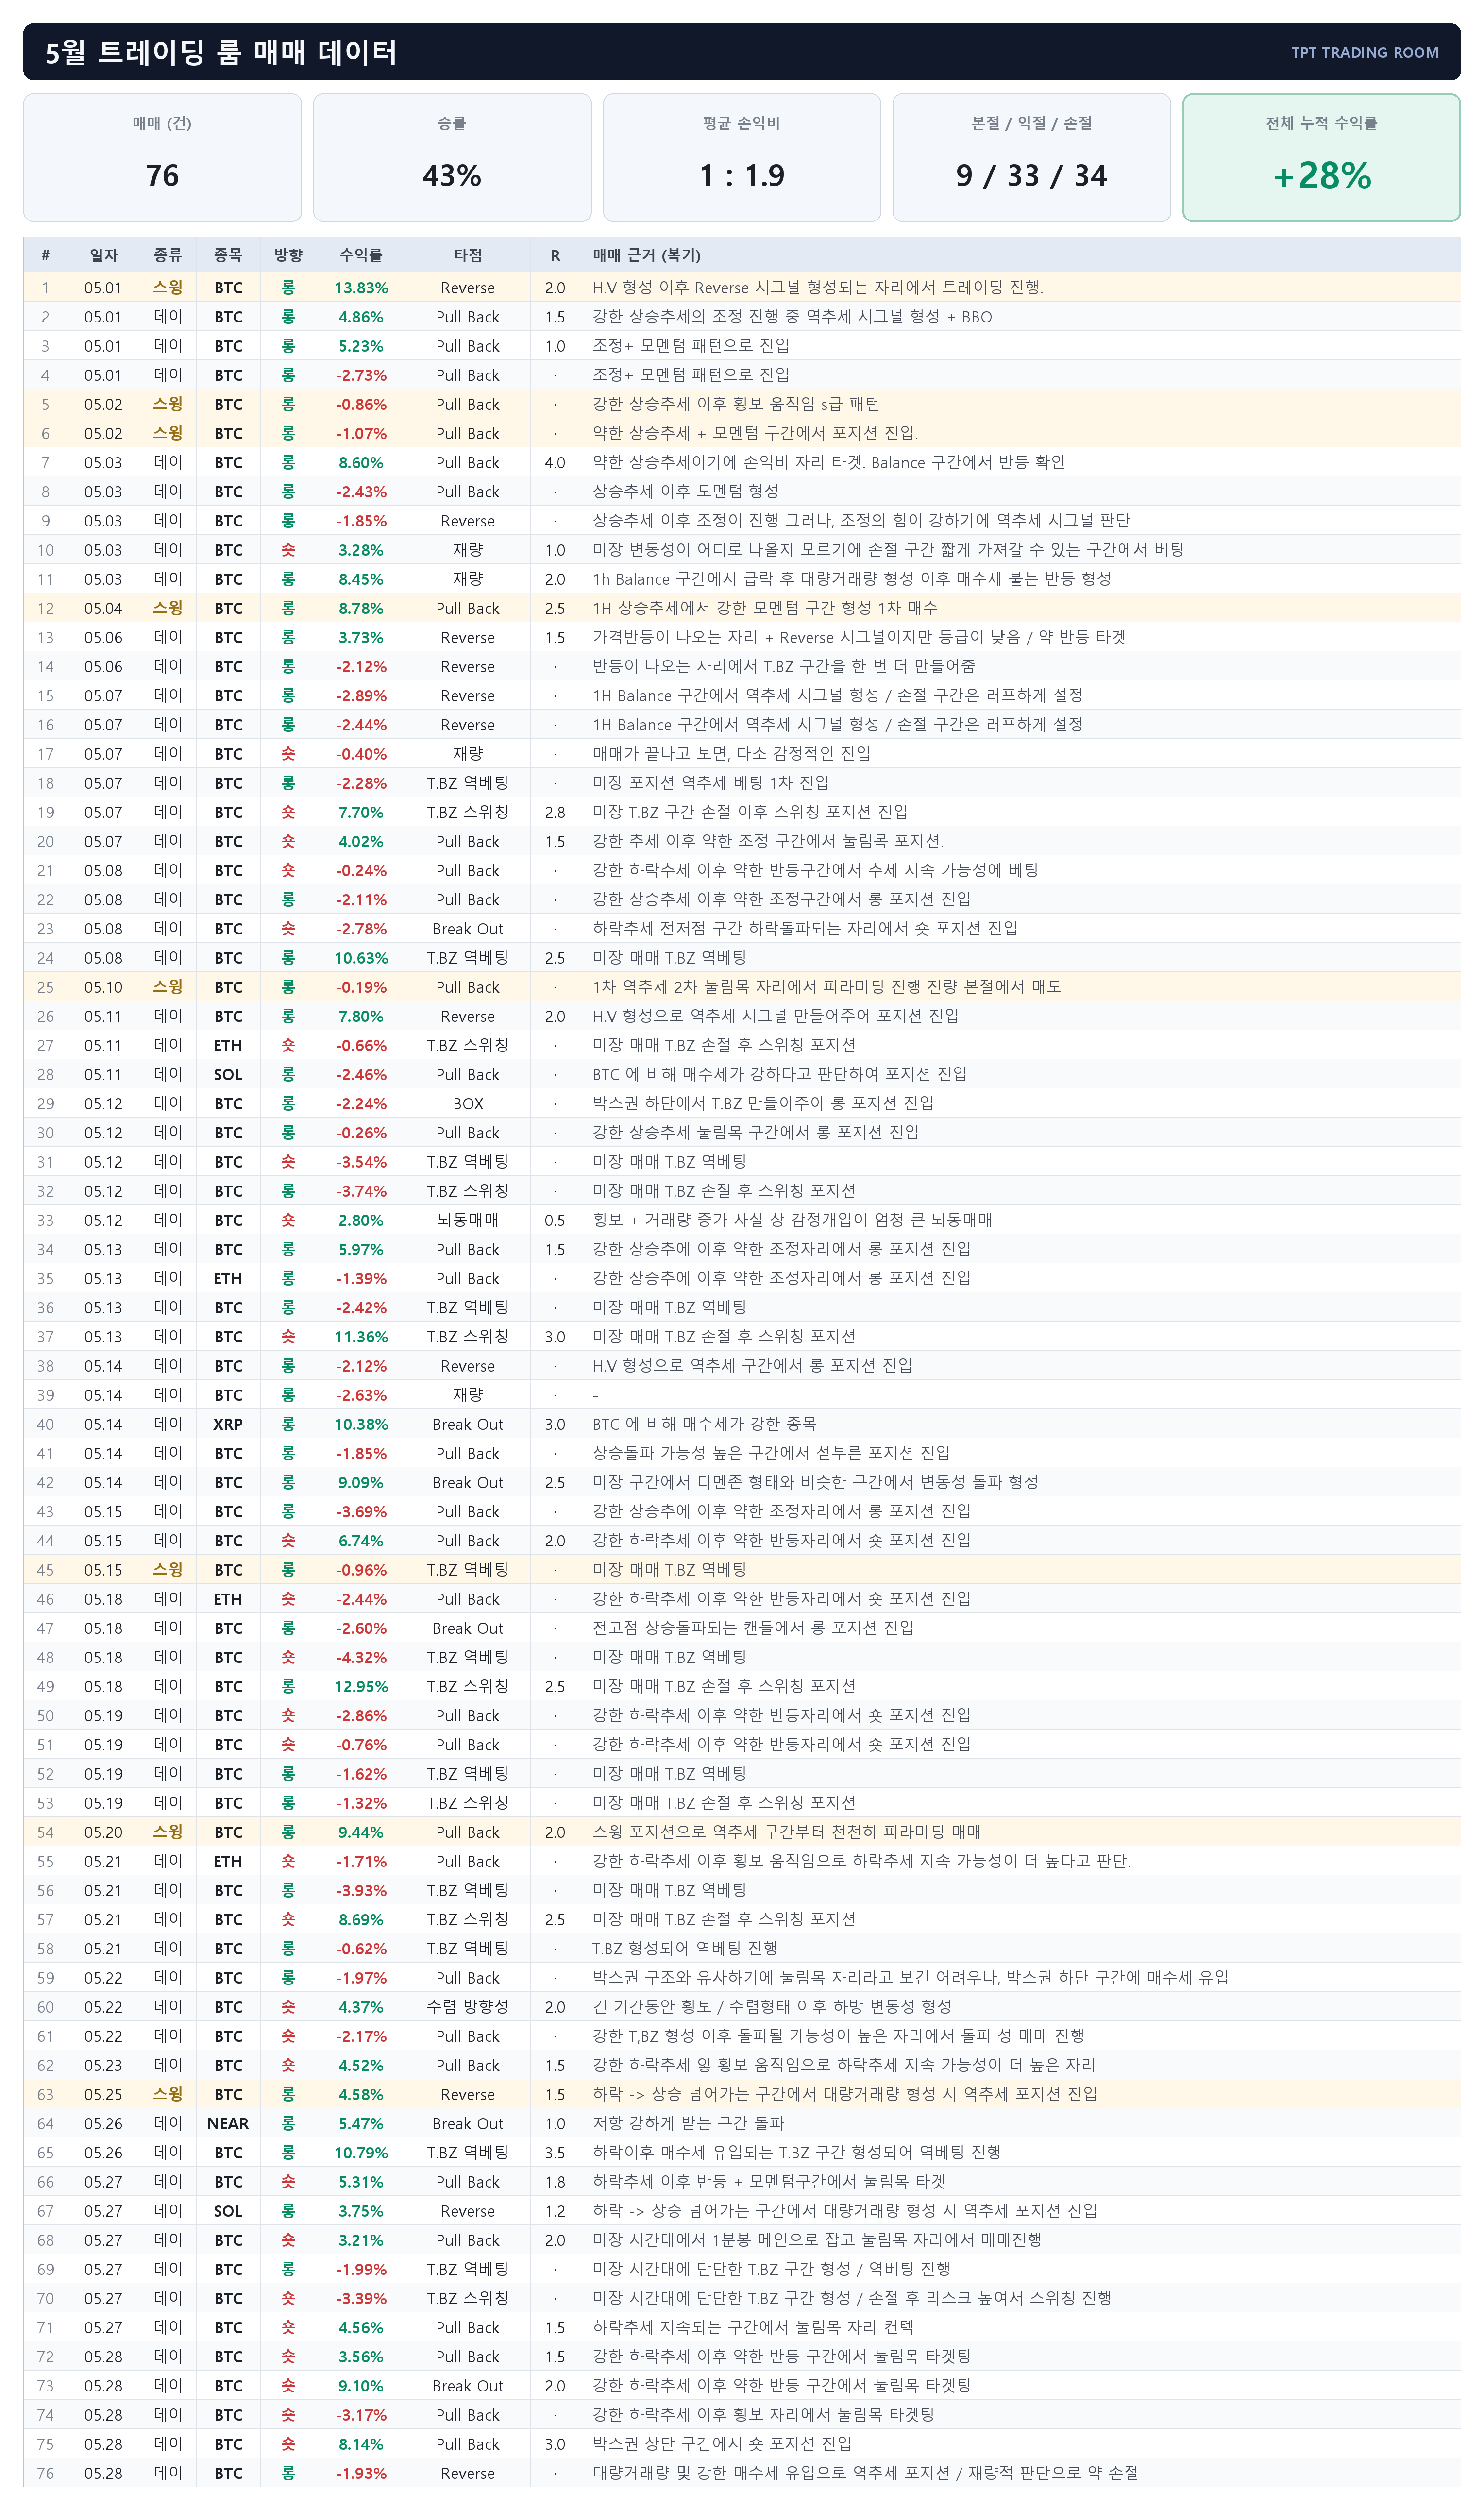The width and height of the screenshot is (1484, 2510).
Task: Click the 4.37% return in row 60
Action: (361, 2007)
